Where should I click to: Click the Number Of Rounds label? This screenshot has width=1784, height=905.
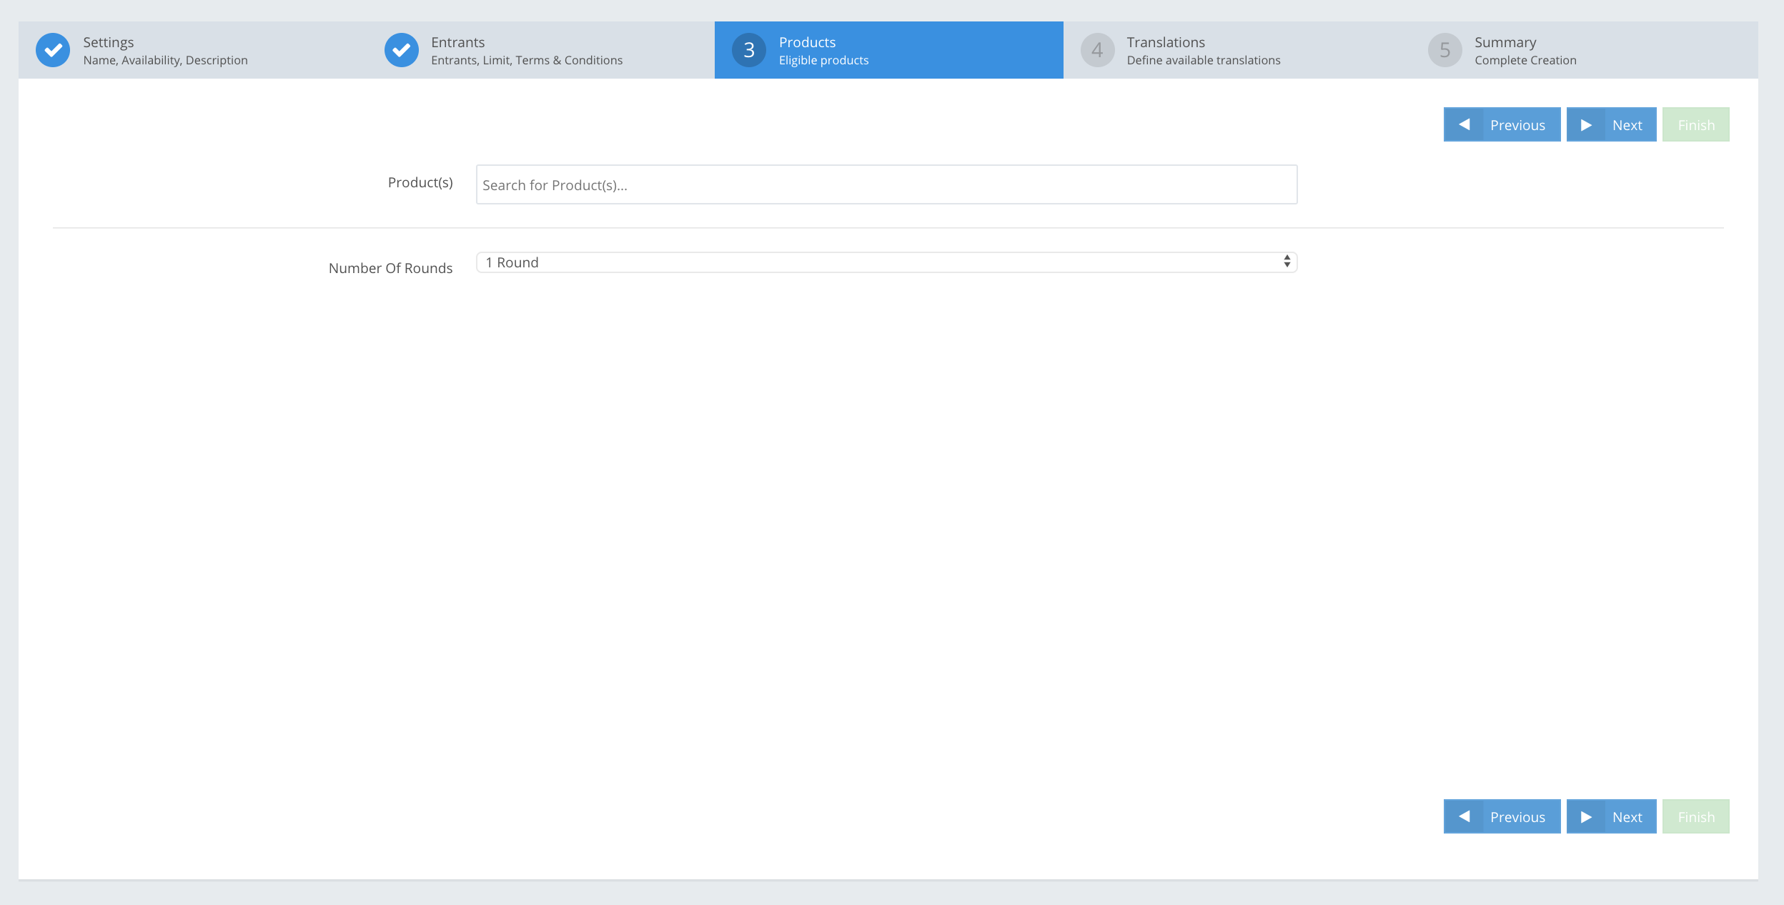390,268
